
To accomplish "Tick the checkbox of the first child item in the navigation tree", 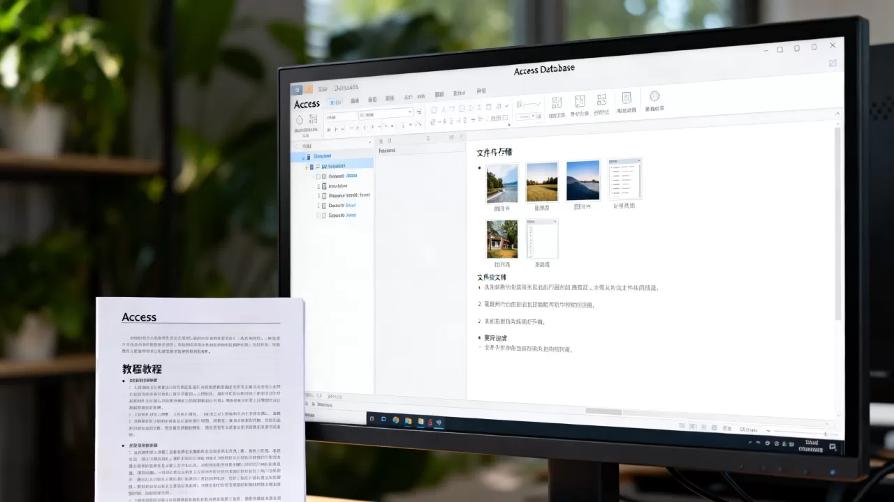I will [x=318, y=176].
